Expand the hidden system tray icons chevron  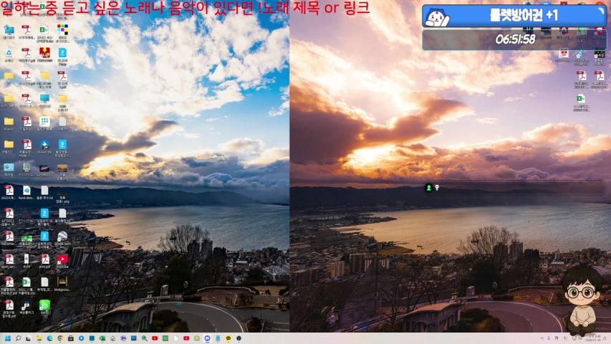[x=542, y=338]
